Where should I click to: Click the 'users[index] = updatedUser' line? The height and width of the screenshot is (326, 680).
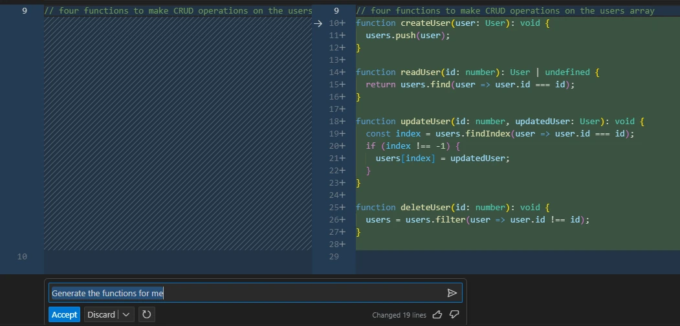443,158
